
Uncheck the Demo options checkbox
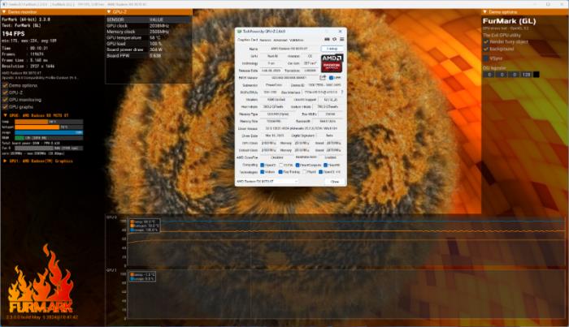(x=5, y=85)
